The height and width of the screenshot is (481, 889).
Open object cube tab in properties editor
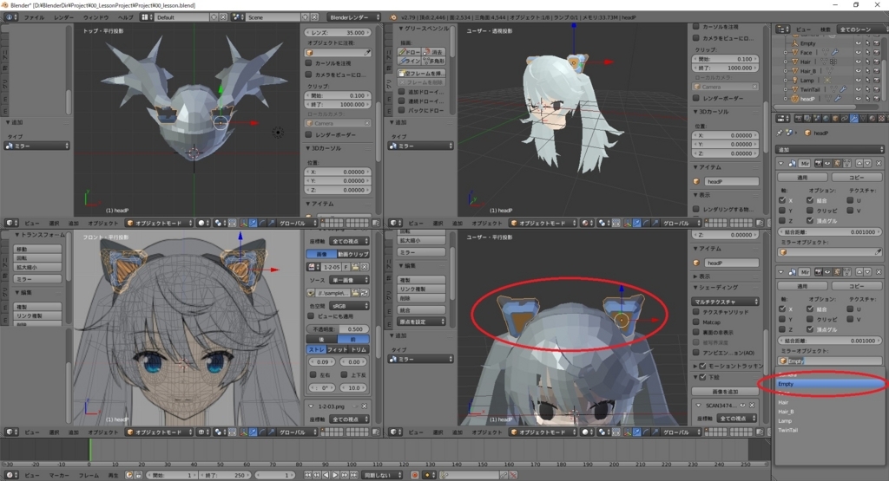pyautogui.click(x=835, y=119)
